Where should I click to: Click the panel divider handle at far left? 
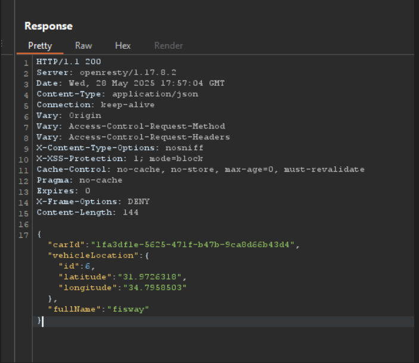click(2, 44)
